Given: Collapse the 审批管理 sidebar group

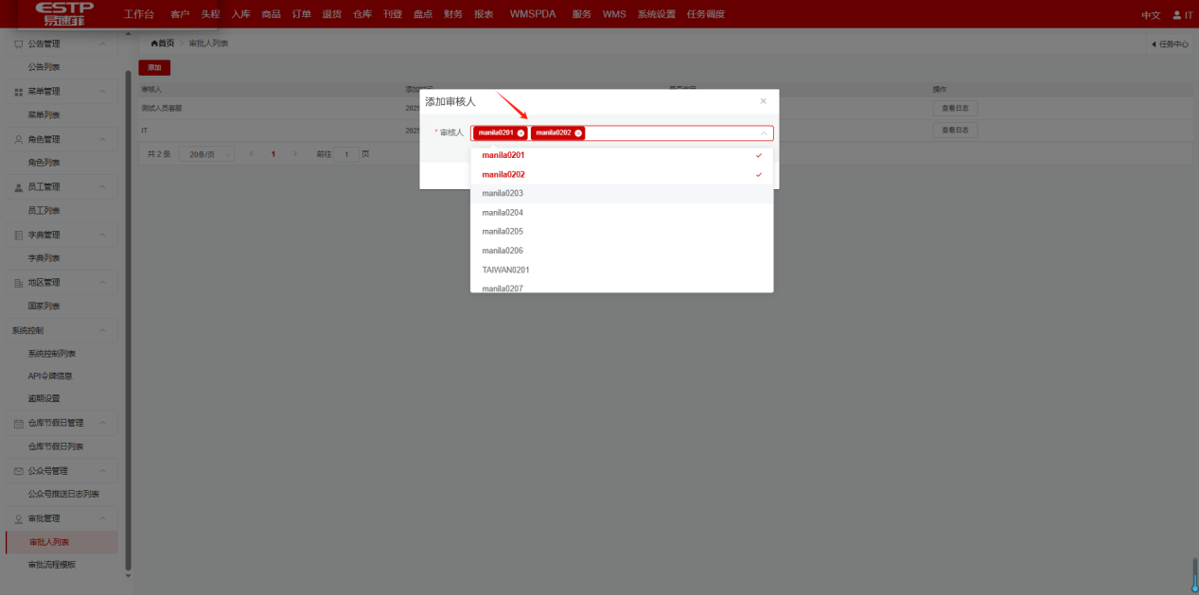Looking at the screenshot, I should [103, 518].
